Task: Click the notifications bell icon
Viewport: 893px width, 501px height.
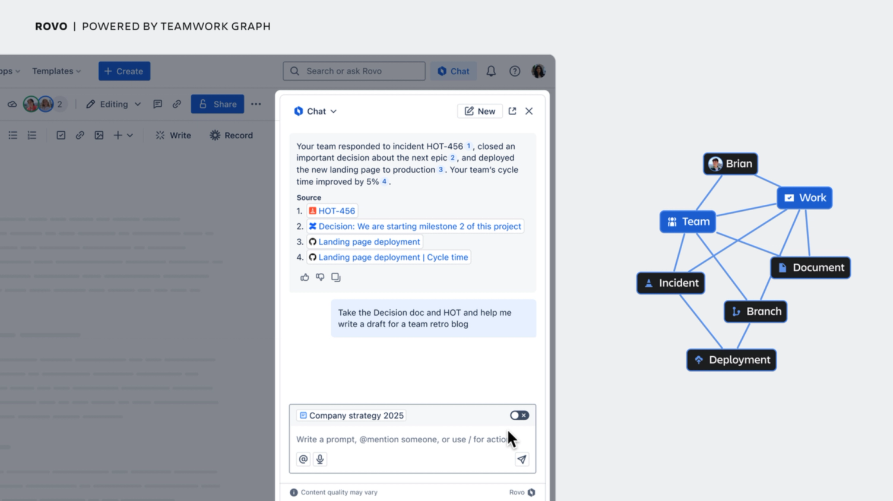Action: [x=491, y=71]
